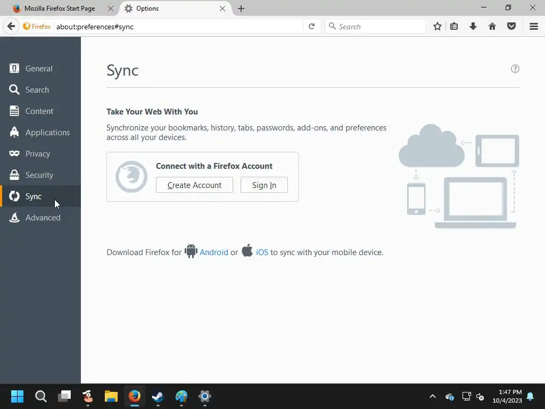
Task: Click the muted volume tray icon
Action: click(x=481, y=396)
